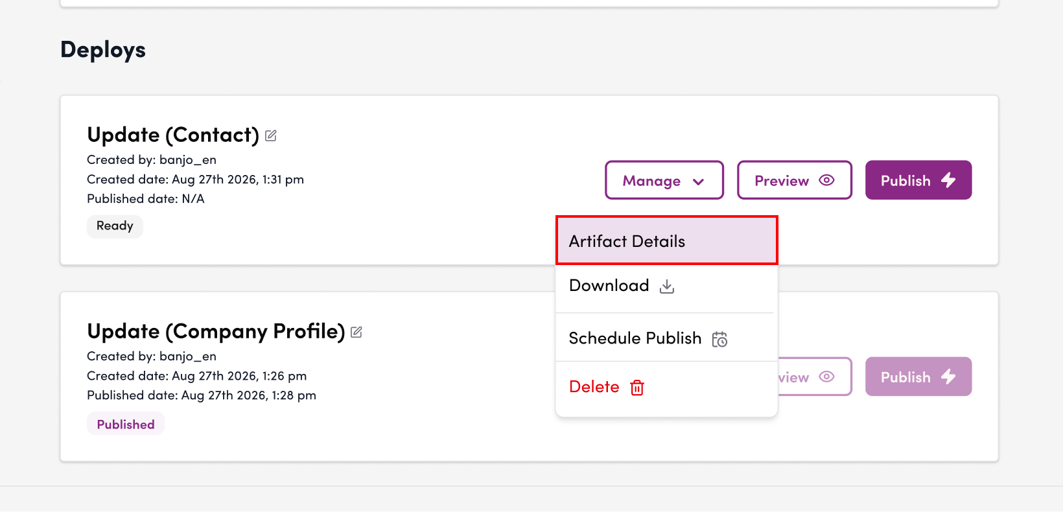The image size is (1063, 512).
Task: Click 'Created date: Aug 27th 2026, 1:31 pm'
Action: point(195,180)
